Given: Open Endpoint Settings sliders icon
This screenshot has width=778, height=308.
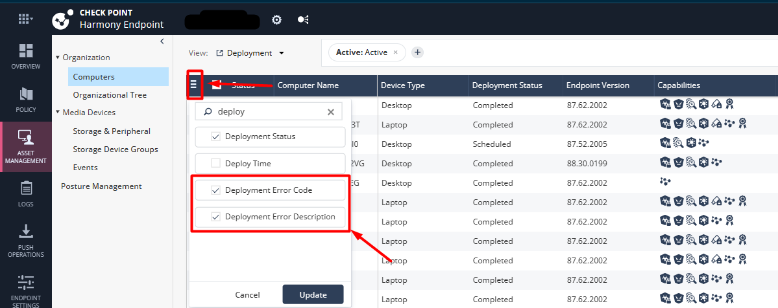Looking at the screenshot, I should pyautogui.click(x=26, y=282).
